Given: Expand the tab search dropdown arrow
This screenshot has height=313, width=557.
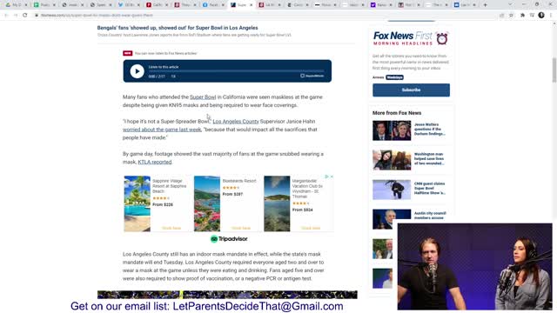Looking at the screenshot, I should coord(510,4).
